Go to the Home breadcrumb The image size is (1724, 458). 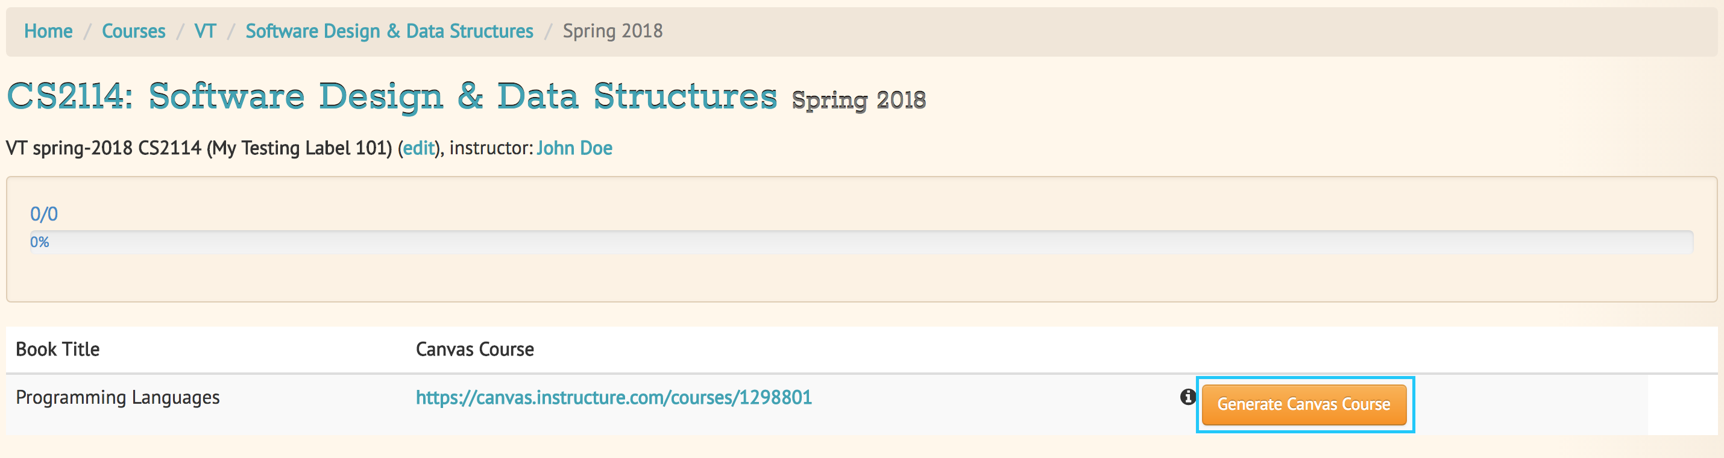48,31
